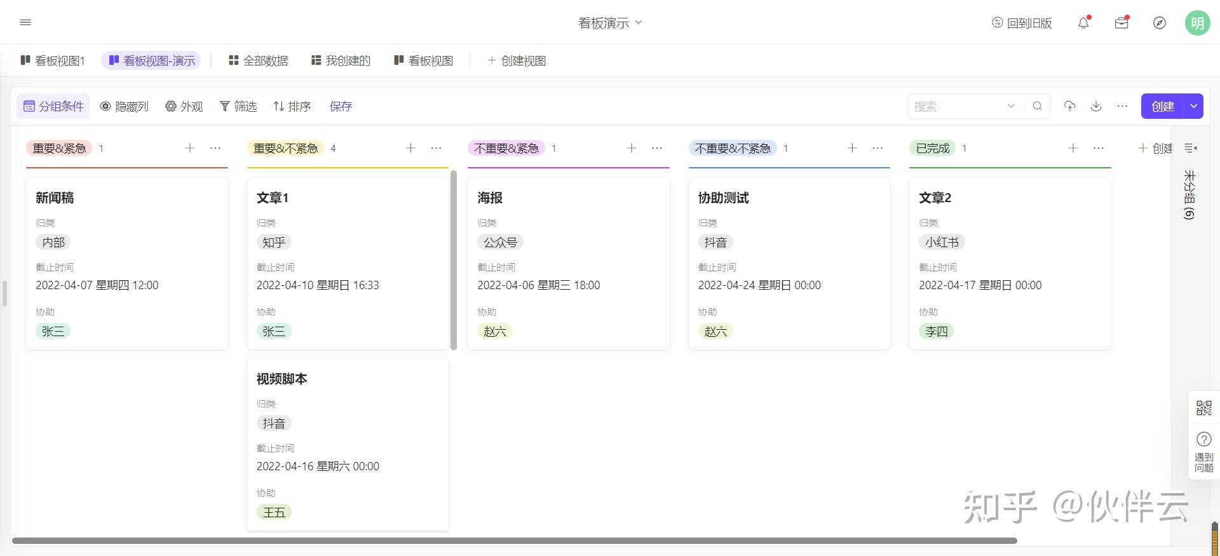
Task: Click the download icon beside search
Action: coord(1096,106)
